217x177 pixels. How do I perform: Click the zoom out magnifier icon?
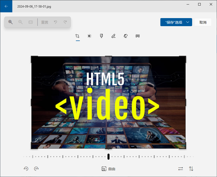(x=21, y=22)
